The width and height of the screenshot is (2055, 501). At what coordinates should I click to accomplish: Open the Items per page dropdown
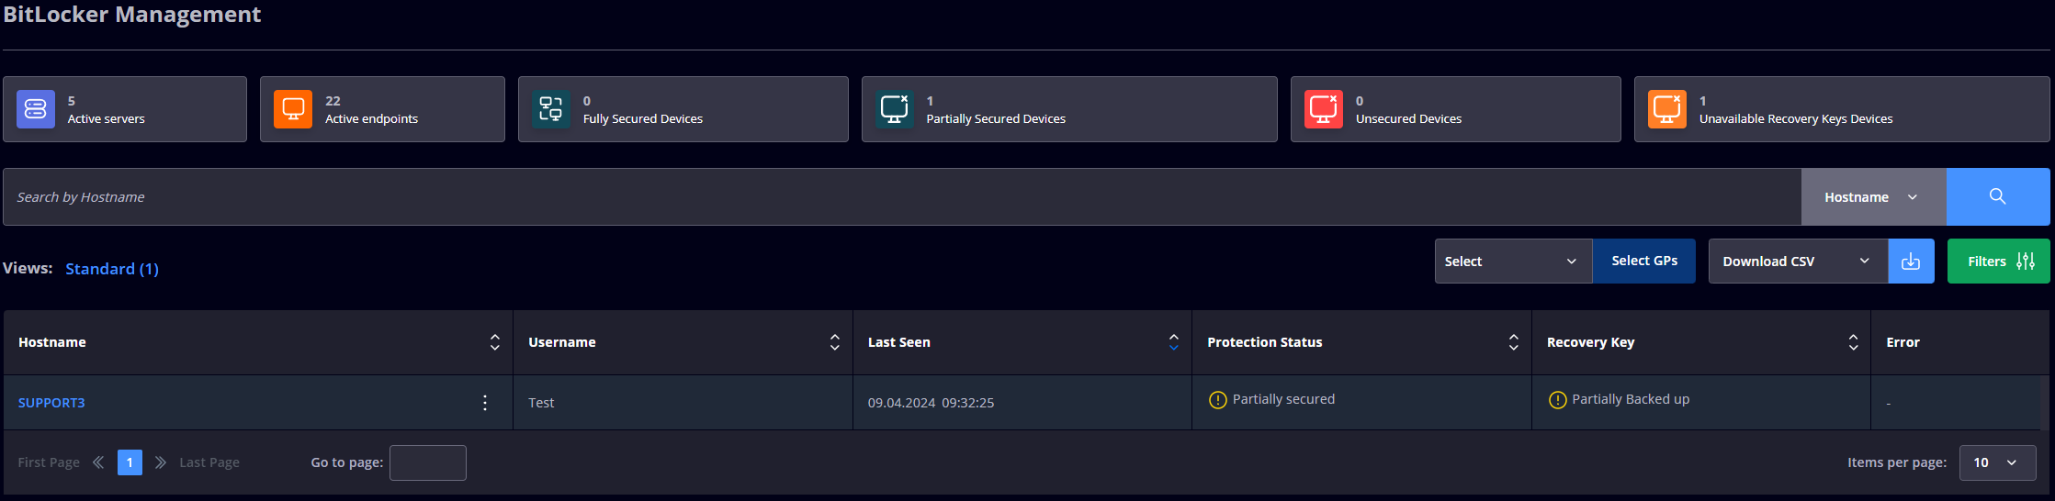pos(1998,462)
